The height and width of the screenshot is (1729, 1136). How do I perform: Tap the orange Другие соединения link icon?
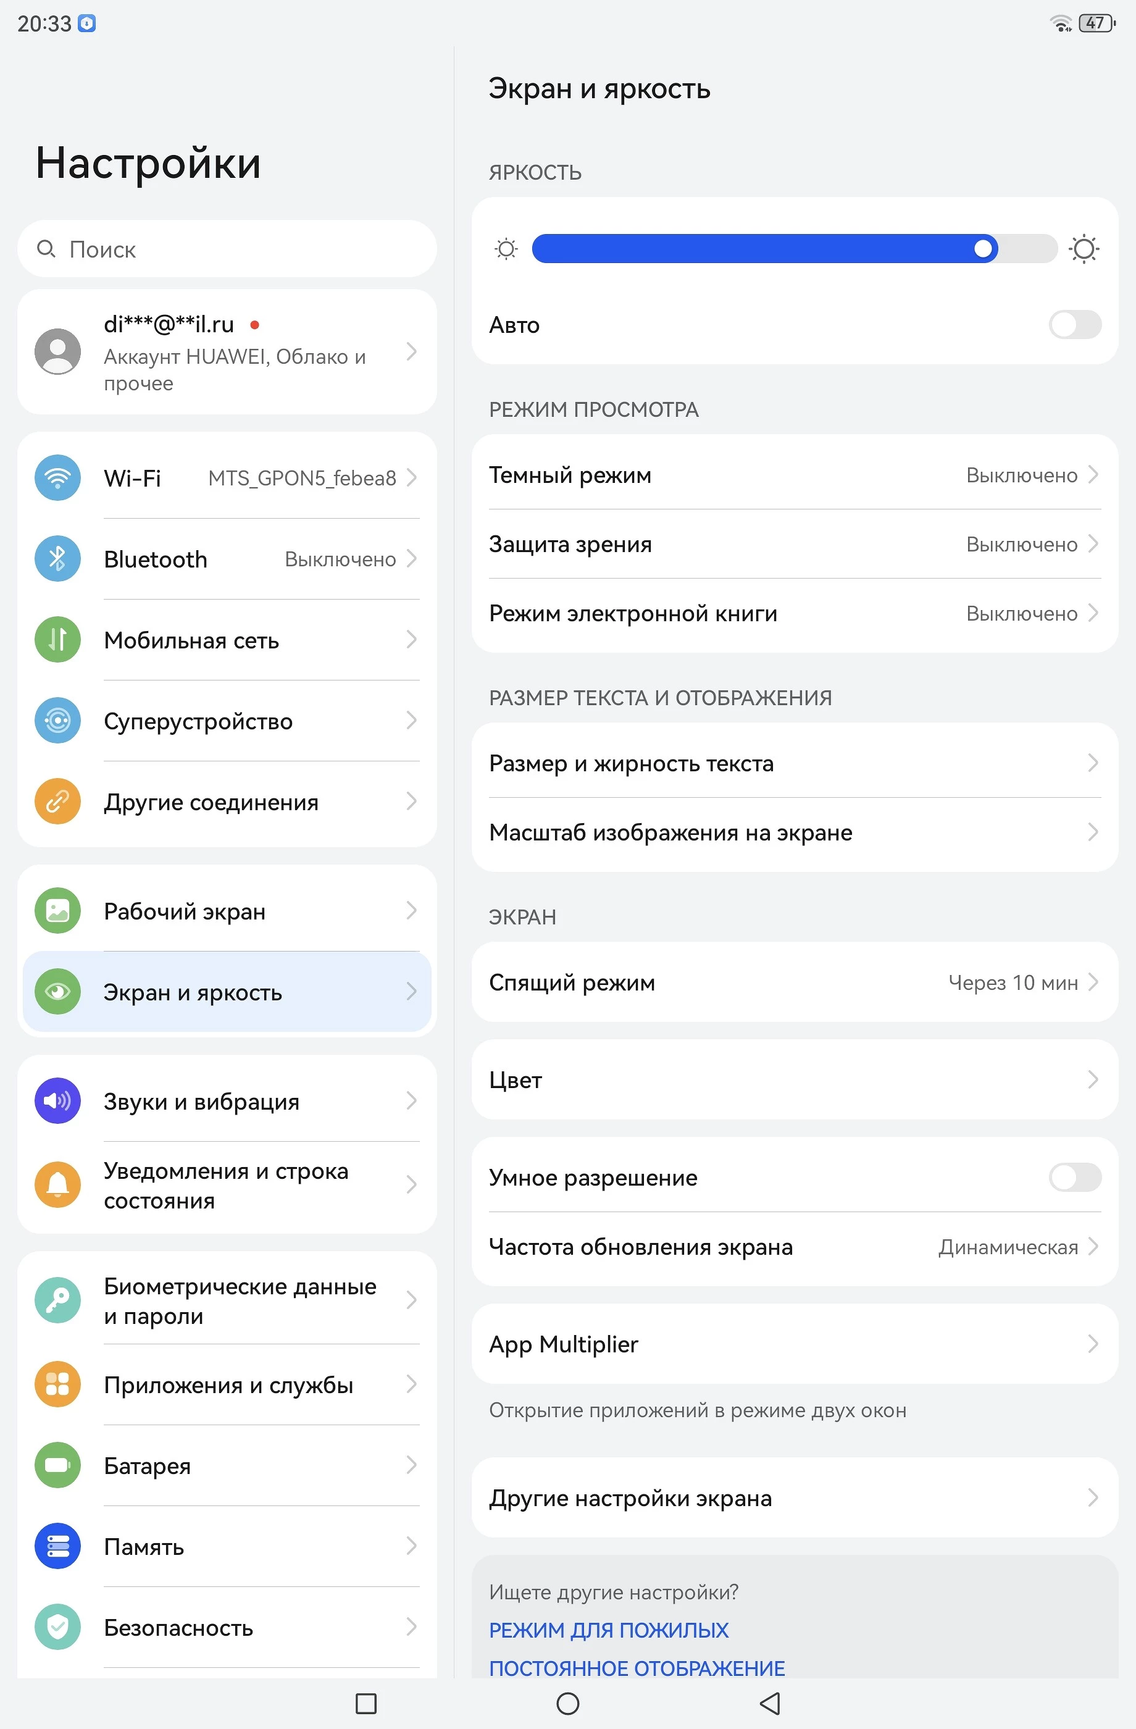[57, 802]
